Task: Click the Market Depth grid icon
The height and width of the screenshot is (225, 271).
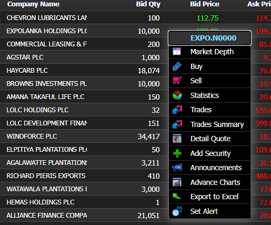Action: [177, 52]
